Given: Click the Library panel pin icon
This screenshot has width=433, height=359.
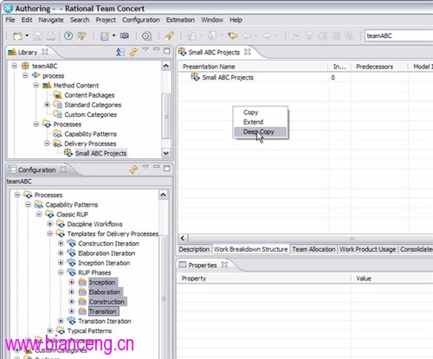Looking at the screenshot, I should tap(133, 52).
